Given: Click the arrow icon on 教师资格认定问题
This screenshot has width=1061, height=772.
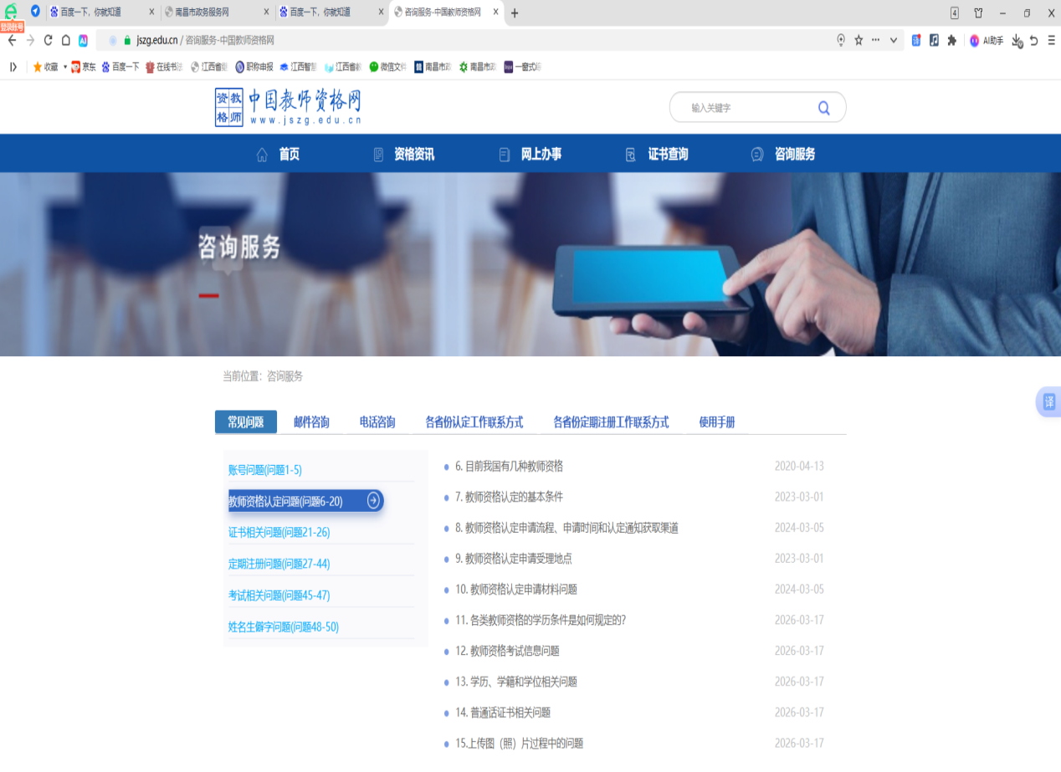Looking at the screenshot, I should coord(373,501).
